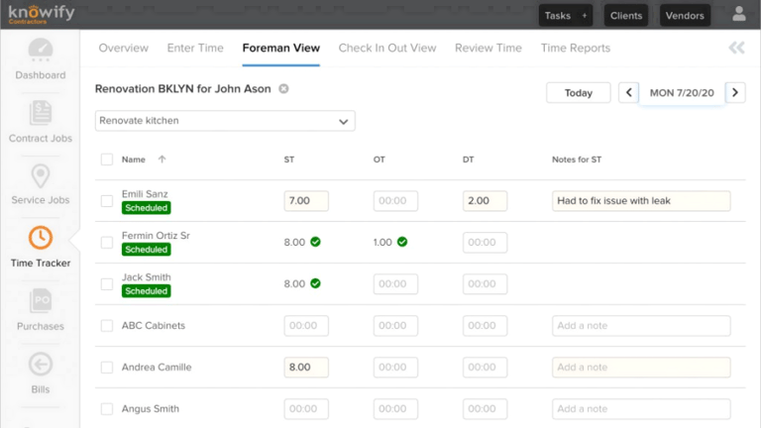
Task: Open the Review Time tab
Action: [489, 48]
